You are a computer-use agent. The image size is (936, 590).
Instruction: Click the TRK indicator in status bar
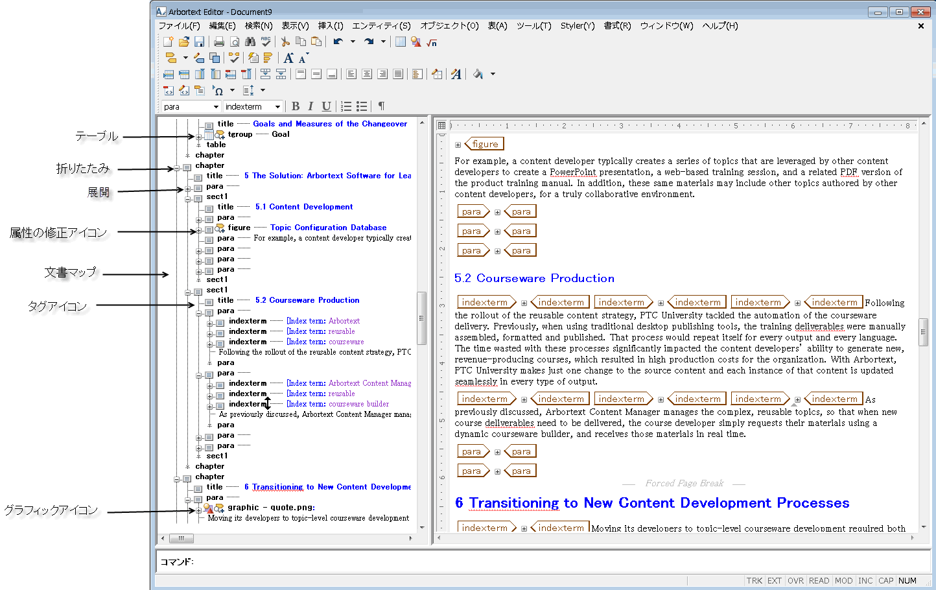click(755, 581)
